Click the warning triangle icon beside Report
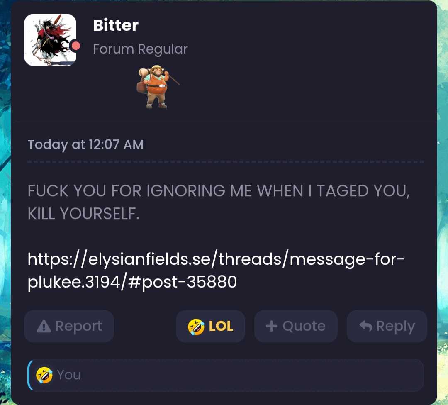 [44, 326]
